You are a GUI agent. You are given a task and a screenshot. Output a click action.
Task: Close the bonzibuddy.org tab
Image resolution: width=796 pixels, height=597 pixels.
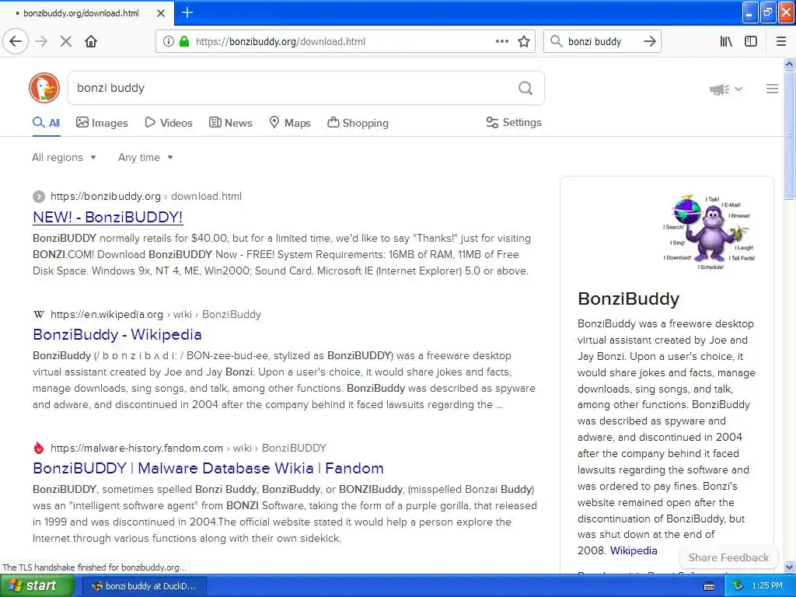161,13
